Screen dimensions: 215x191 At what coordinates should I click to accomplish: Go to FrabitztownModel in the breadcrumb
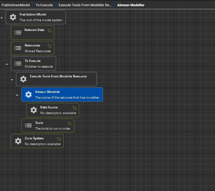tap(16, 5)
